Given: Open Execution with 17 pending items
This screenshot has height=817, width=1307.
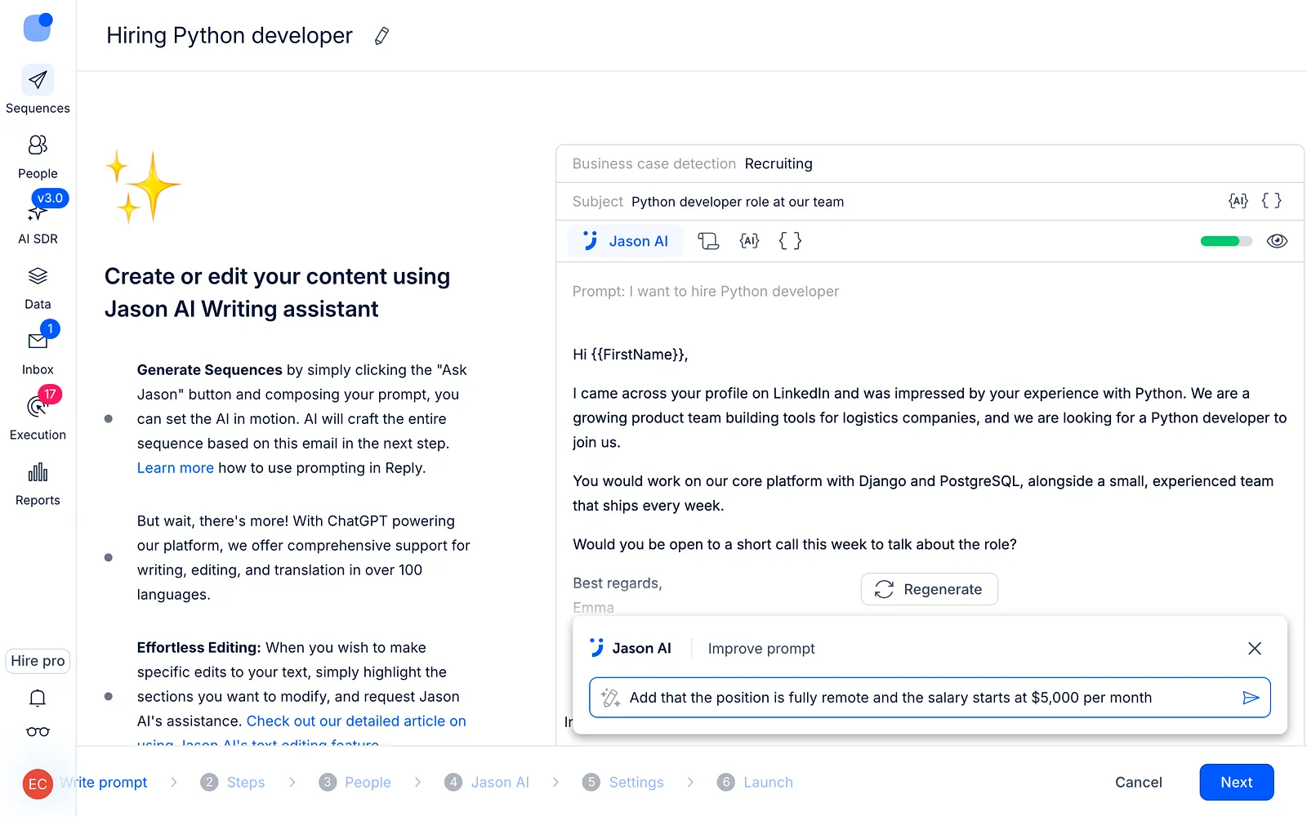Looking at the screenshot, I should pos(38,415).
